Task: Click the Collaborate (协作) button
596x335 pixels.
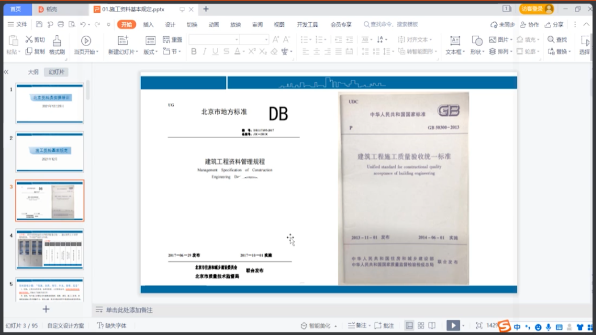Action: (529, 24)
